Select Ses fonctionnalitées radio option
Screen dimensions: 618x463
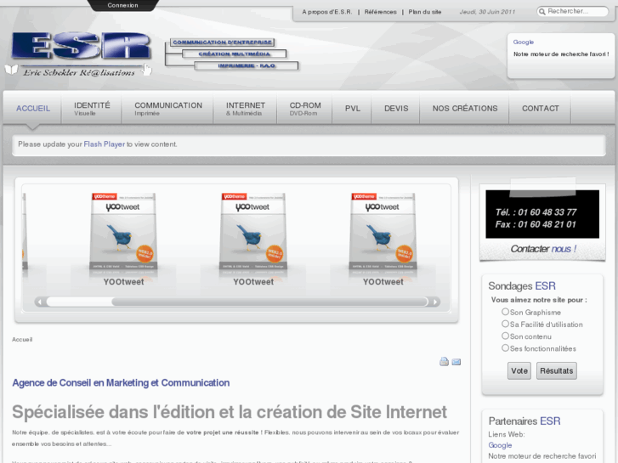(x=505, y=348)
